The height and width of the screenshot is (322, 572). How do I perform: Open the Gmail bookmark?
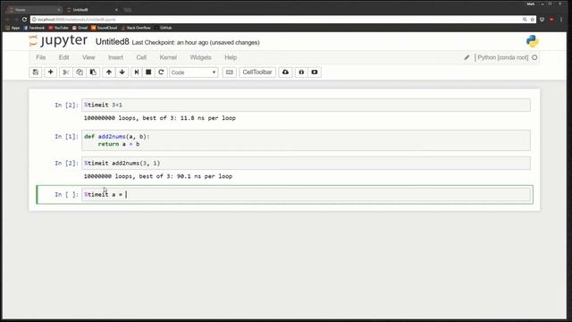click(x=80, y=28)
